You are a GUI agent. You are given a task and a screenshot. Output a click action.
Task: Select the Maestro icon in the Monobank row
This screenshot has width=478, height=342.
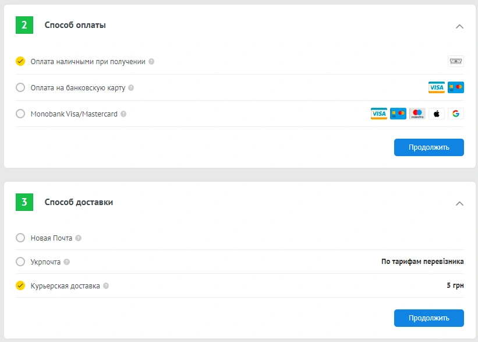click(x=417, y=114)
